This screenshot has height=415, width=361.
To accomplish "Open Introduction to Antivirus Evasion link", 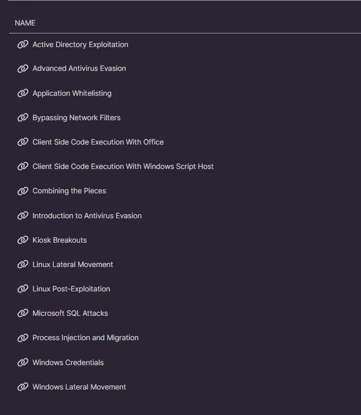I will pyautogui.click(x=87, y=215).
